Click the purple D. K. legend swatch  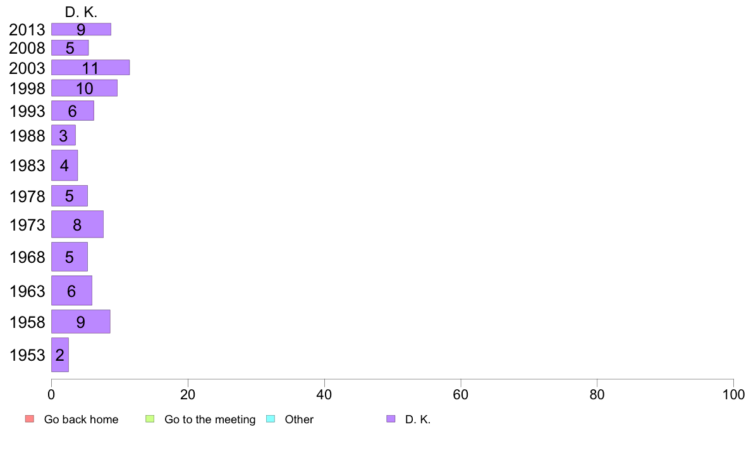[391, 419]
